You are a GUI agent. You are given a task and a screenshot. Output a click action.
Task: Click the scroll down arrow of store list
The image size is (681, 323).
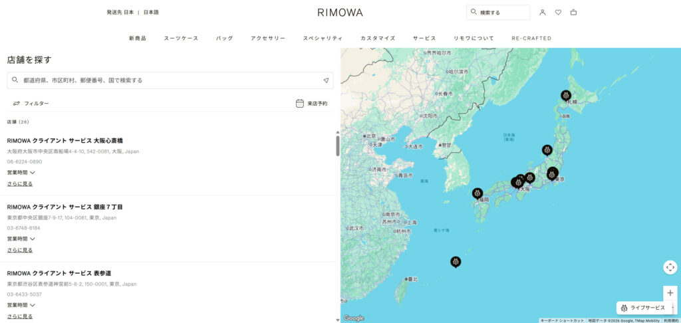point(338,320)
